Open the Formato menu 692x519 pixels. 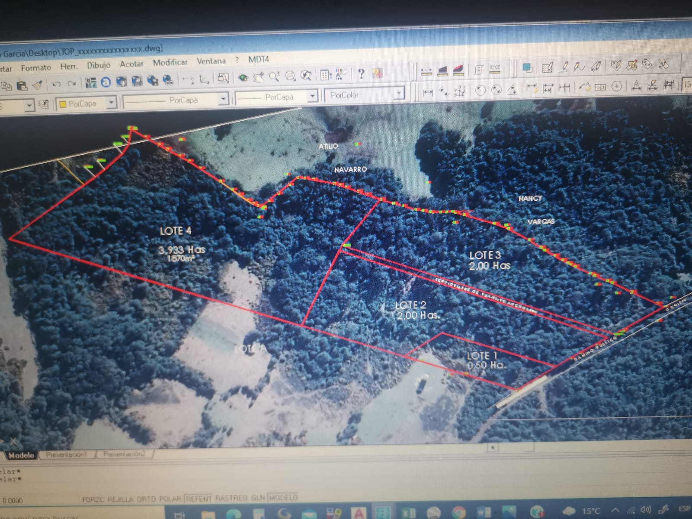36,67
